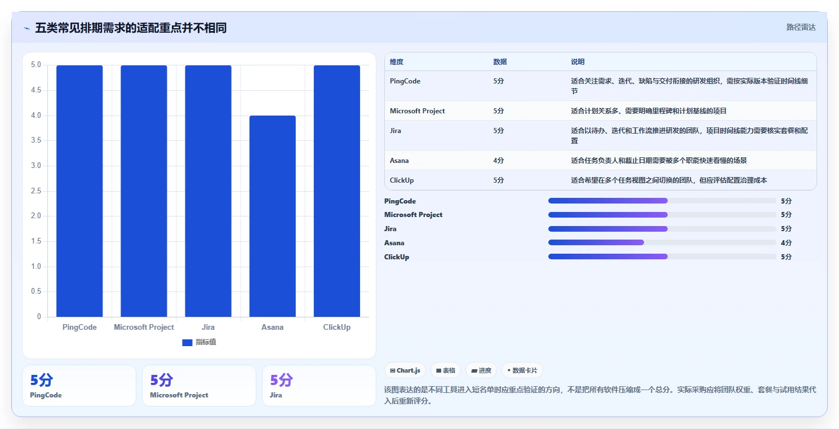This screenshot has width=839, height=429.
Task: Click the description starting 适合希望在多个任务视图
Action: [669, 180]
